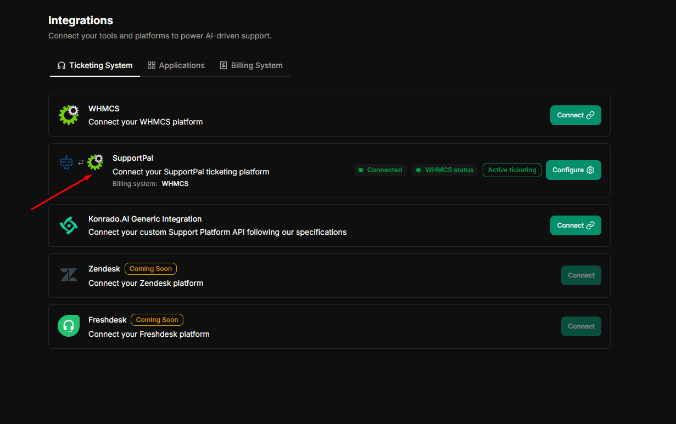Click the swap arrows icon in SupportPal row
The width and height of the screenshot is (676, 424).
pos(81,162)
